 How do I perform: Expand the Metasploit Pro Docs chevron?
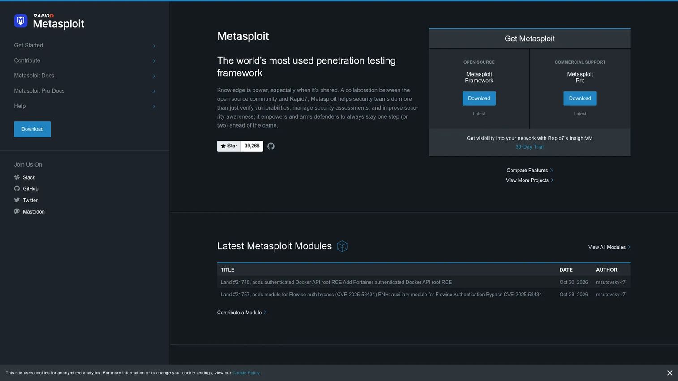click(154, 91)
